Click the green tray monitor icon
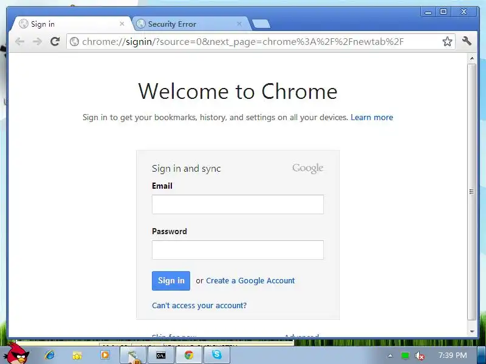 [405, 356]
